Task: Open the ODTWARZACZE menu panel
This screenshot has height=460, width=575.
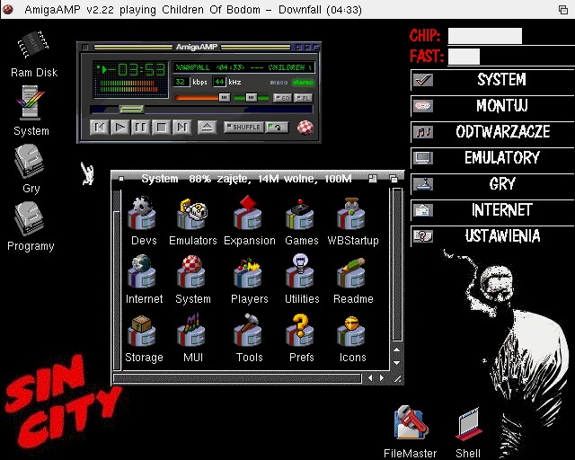Action: pos(492,132)
